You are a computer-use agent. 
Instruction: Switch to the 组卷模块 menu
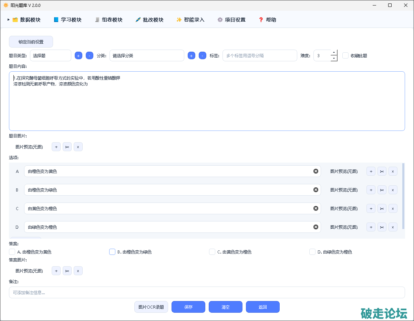click(x=109, y=20)
